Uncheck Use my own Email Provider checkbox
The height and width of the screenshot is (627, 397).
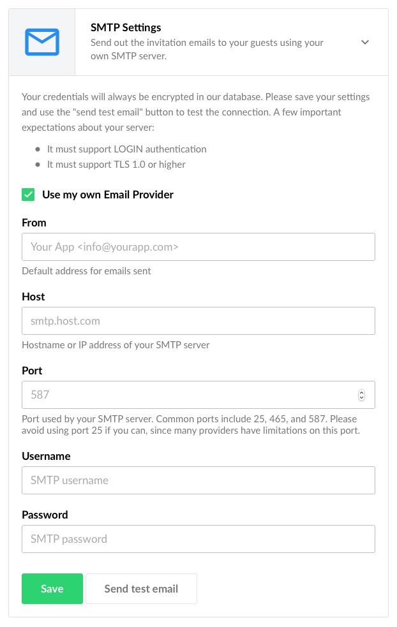pos(28,195)
